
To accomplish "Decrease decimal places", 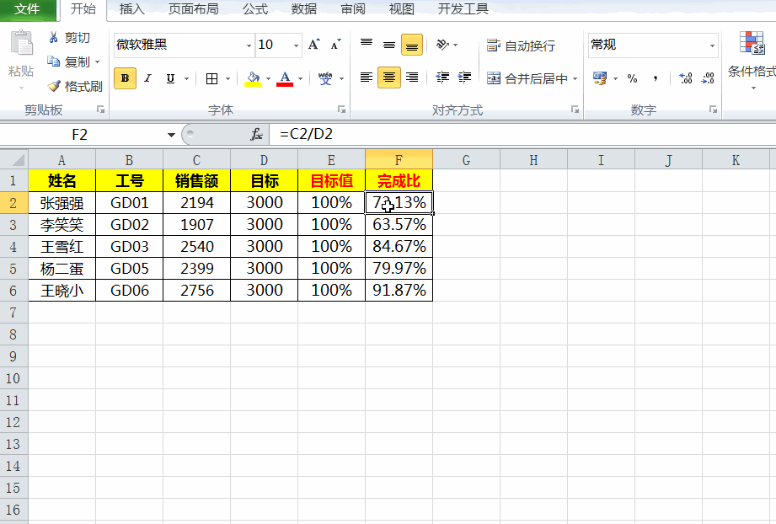I will coord(709,78).
